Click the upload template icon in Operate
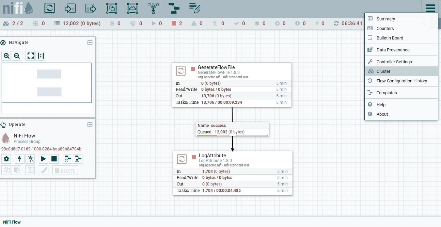The width and height of the screenshot is (441, 227). [78, 159]
